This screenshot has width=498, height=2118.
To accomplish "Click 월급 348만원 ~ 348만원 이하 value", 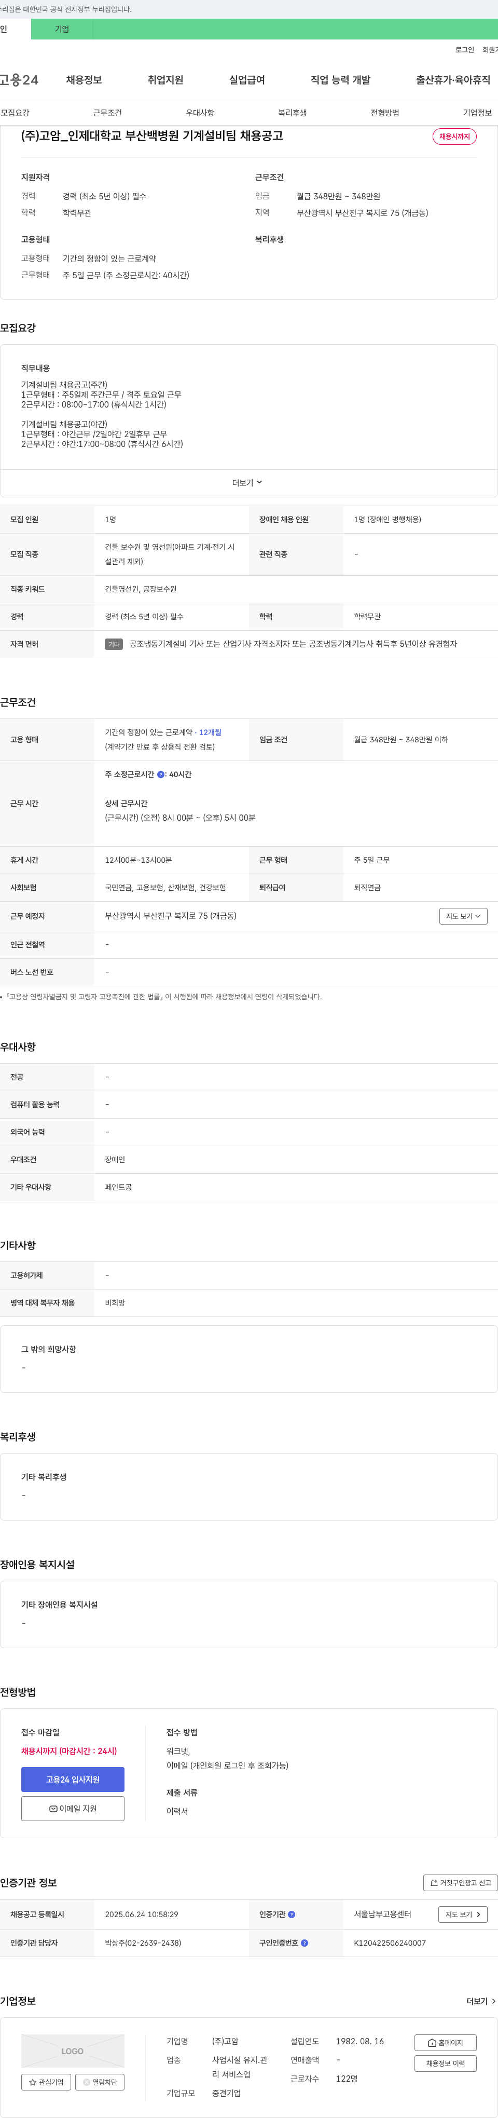I will click(x=401, y=739).
